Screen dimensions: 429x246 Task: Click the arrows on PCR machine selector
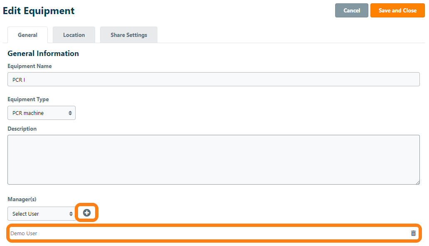[70, 113]
